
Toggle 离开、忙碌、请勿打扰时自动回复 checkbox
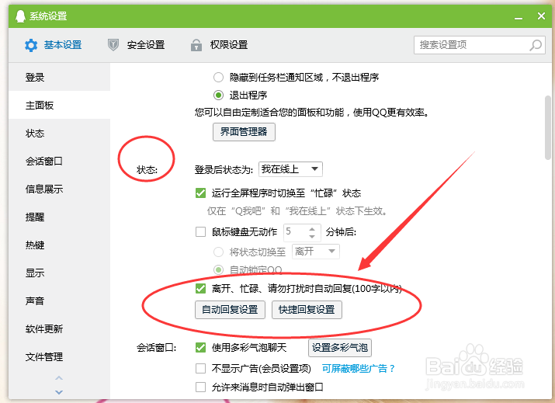(x=201, y=288)
